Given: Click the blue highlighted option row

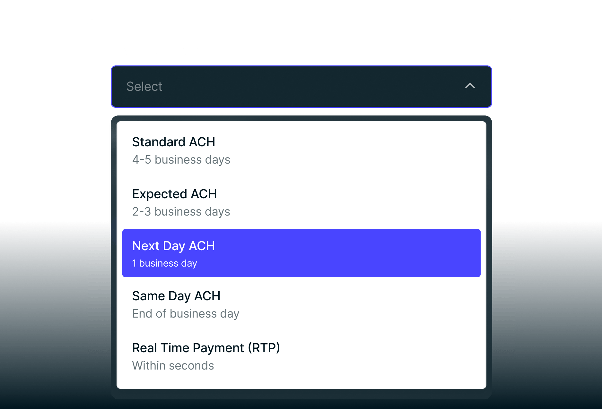Looking at the screenshot, I should click(x=301, y=253).
